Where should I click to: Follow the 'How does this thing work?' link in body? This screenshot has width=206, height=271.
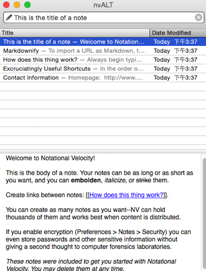pyautogui.click(x=126, y=195)
